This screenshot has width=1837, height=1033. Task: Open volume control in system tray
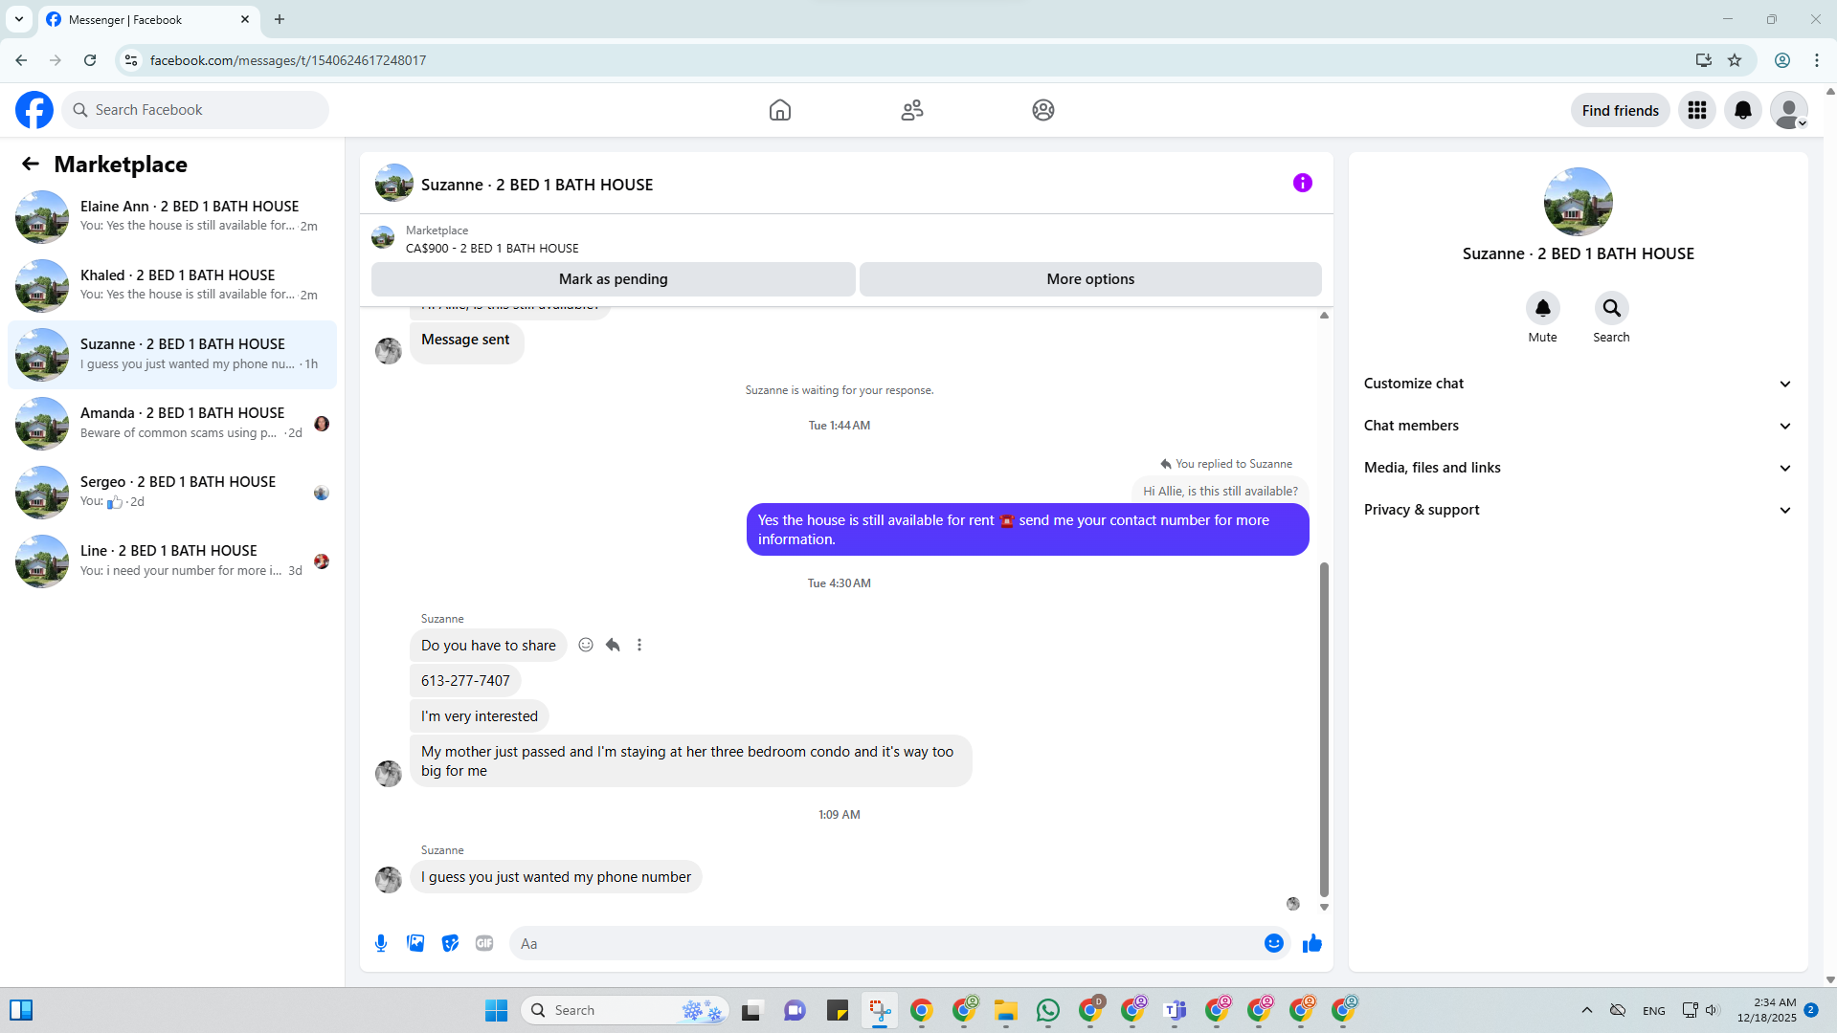tap(1713, 1010)
